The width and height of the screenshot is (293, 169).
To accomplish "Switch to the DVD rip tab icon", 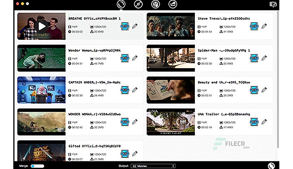I will click(138, 4).
